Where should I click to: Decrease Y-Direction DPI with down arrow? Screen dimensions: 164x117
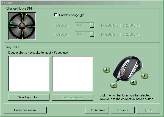[x=92, y=36]
